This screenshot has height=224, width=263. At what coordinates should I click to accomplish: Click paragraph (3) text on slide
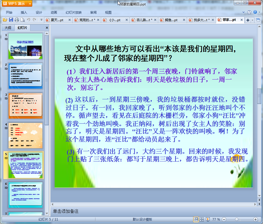click(x=157, y=155)
